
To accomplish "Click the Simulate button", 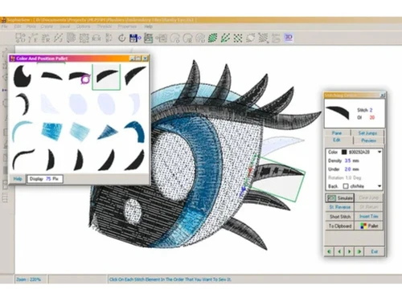I will [340, 198].
